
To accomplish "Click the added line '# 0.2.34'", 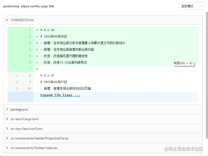I will [103, 30].
